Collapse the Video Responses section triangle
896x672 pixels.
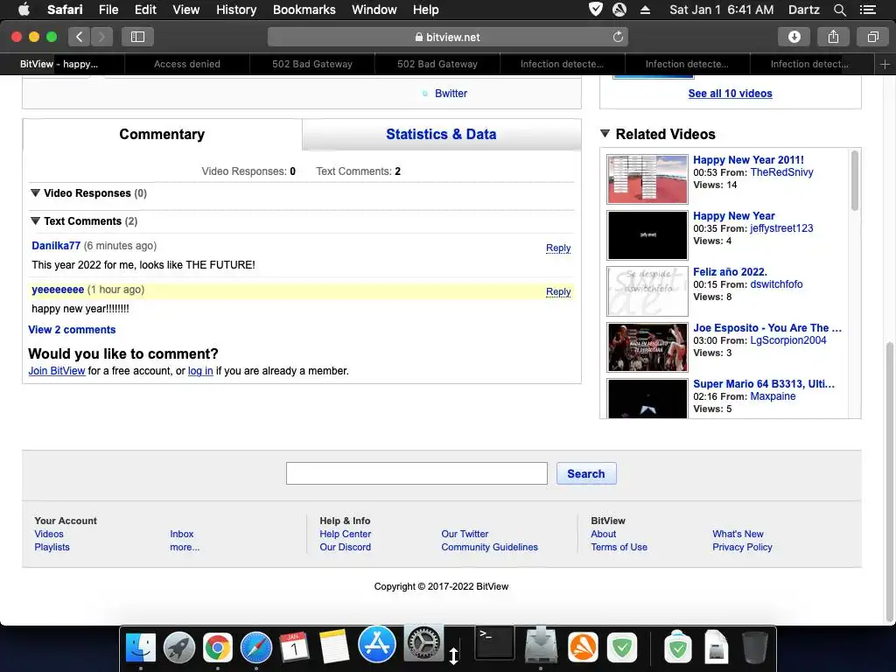click(x=35, y=193)
